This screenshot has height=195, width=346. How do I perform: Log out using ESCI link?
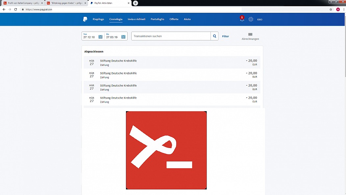click(x=260, y=19)
